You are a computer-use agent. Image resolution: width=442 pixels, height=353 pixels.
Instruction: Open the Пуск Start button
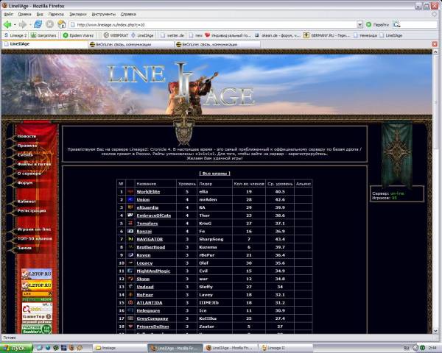coord(15,348)
